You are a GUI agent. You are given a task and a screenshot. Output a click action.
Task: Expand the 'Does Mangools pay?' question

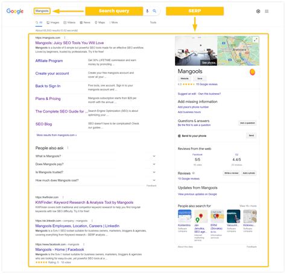point(95,164)
